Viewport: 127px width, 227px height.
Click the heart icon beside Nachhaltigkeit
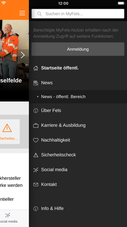(36, 140)
